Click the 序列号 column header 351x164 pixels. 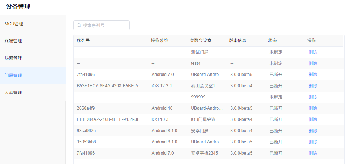coord(84,41)
